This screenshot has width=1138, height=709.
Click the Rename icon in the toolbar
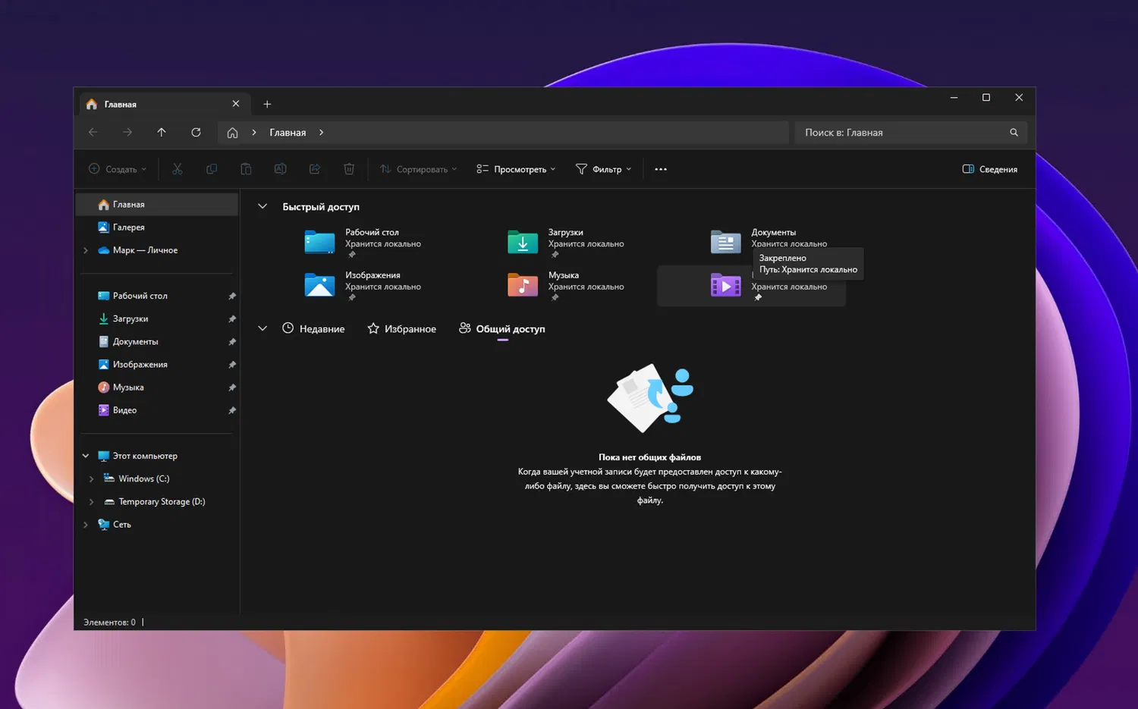280,169
